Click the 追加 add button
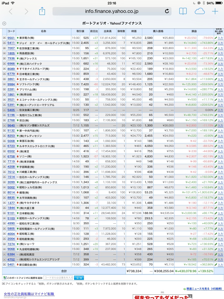 pyautogui.click(x=79, y=278)
